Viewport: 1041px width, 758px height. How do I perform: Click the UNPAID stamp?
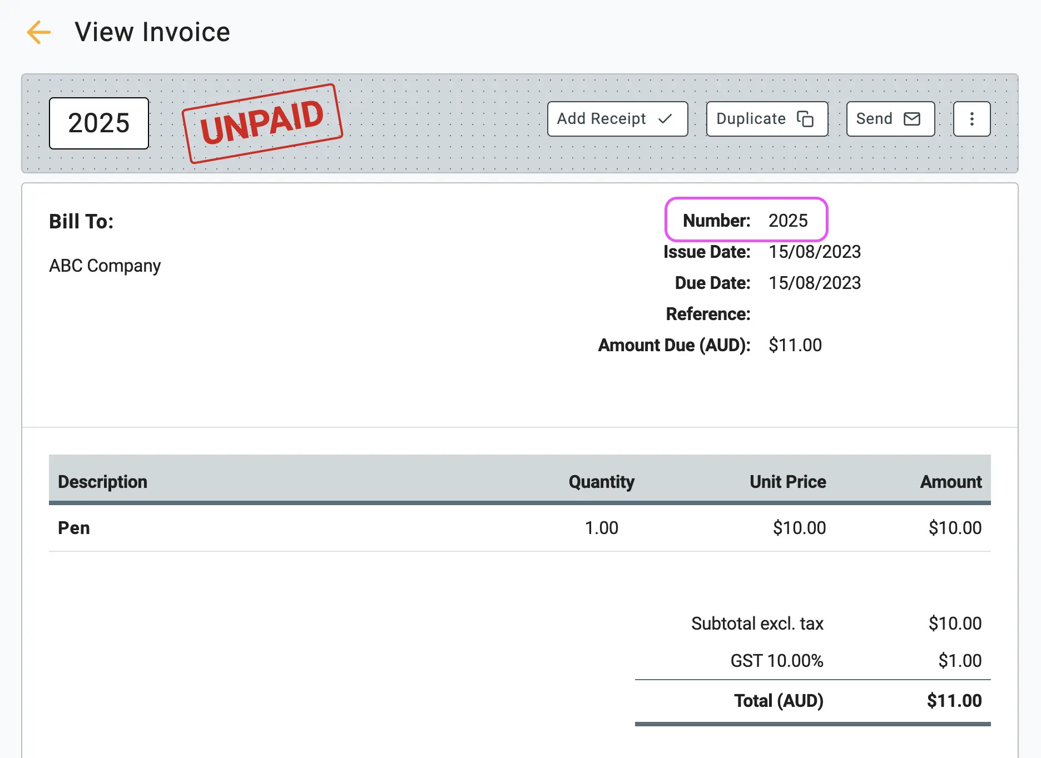(x=262, y=123)
